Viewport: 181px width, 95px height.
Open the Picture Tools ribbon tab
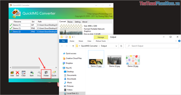101,41
